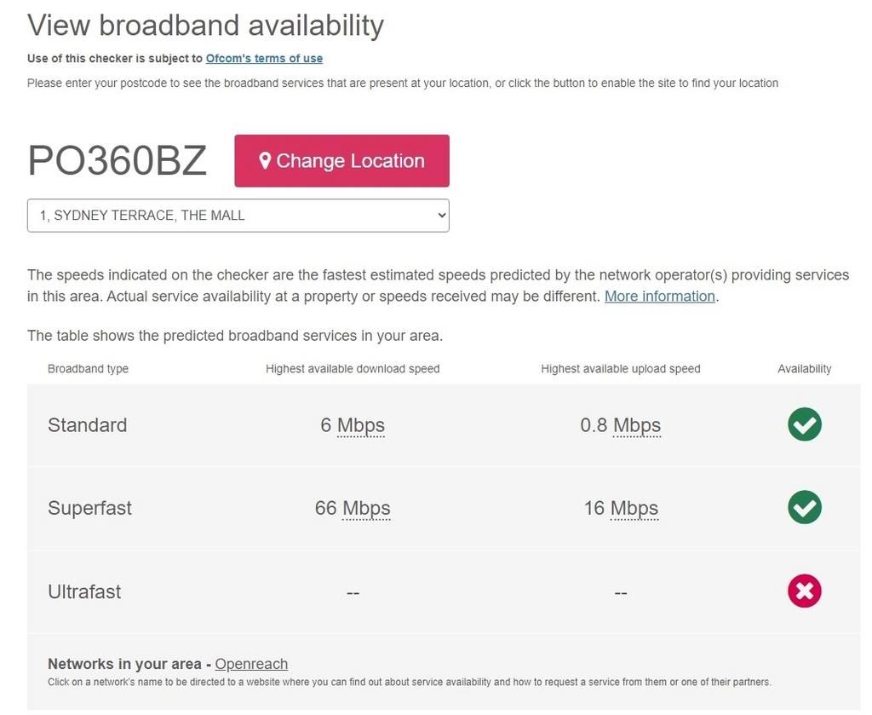Click the Standard 0.8 Mbps upload speed
872x715 pixels.
(x=620, y=424)
